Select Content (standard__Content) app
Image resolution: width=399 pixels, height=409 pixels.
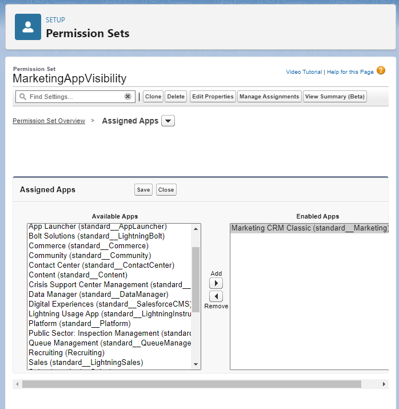pos(109,275)
